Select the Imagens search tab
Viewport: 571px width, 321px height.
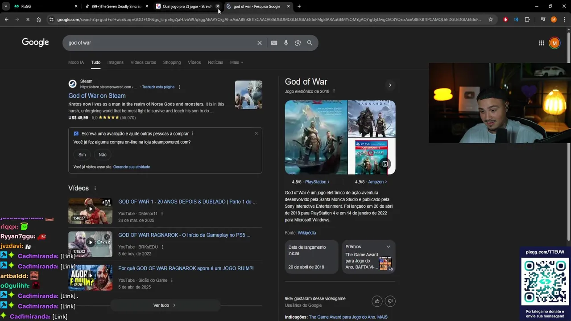tap(115, 62)
